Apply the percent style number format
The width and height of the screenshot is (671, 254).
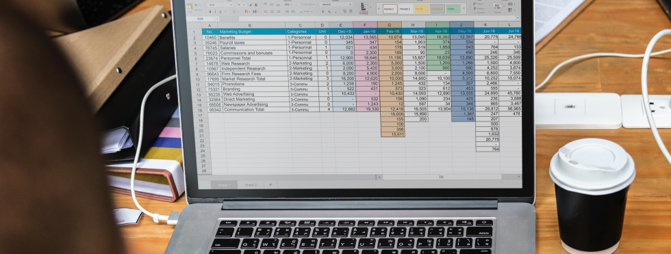pyautogui.click(x=329, y=12)
